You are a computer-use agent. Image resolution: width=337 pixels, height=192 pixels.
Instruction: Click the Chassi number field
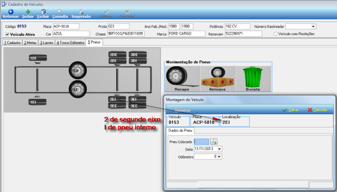[126, 34]
